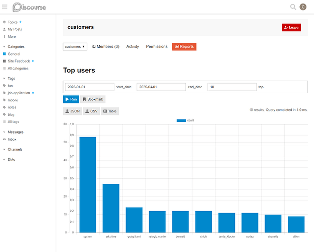Open the Permissions tab
314x252 pixels.
point(157,47)
